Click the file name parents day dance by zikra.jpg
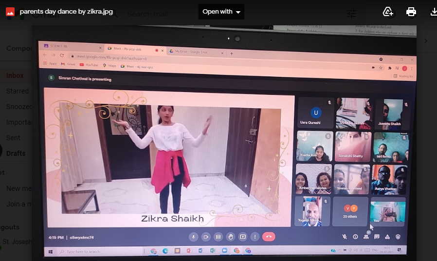 click(66, 11)
